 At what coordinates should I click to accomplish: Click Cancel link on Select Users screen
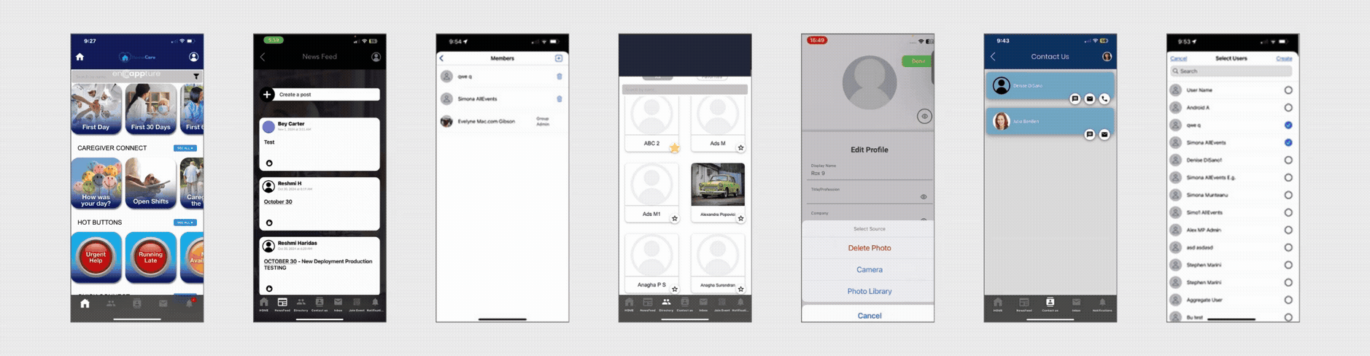tap(1179, 59)
